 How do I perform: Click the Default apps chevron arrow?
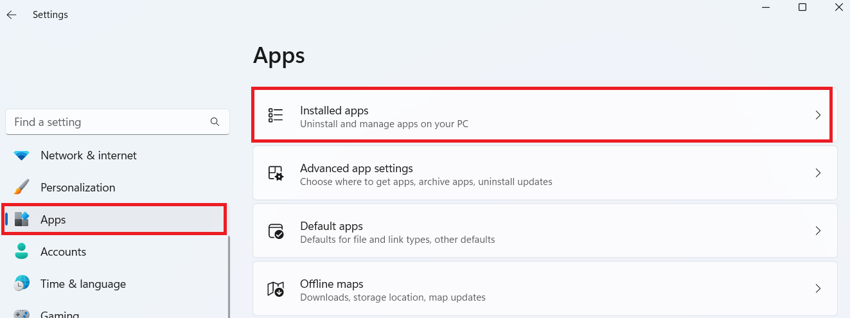pos(818,231)
